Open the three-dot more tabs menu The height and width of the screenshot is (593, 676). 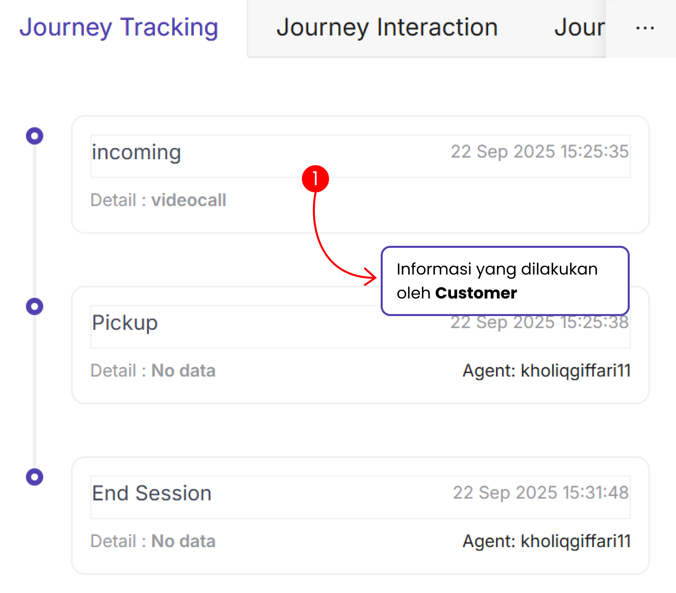[x=644, y=28]
